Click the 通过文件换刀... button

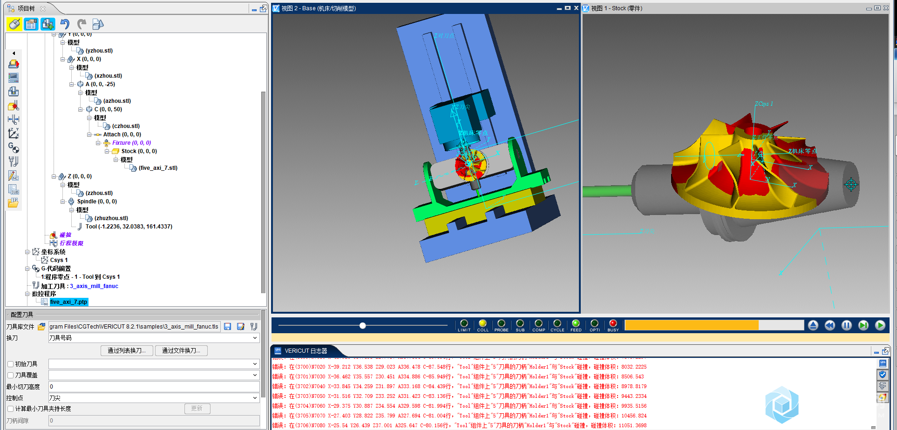(x=181, y=350)
